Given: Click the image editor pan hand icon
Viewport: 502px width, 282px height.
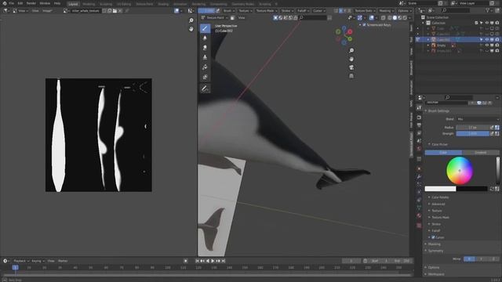Looking at the screenshot, I should tap(191, 29).
